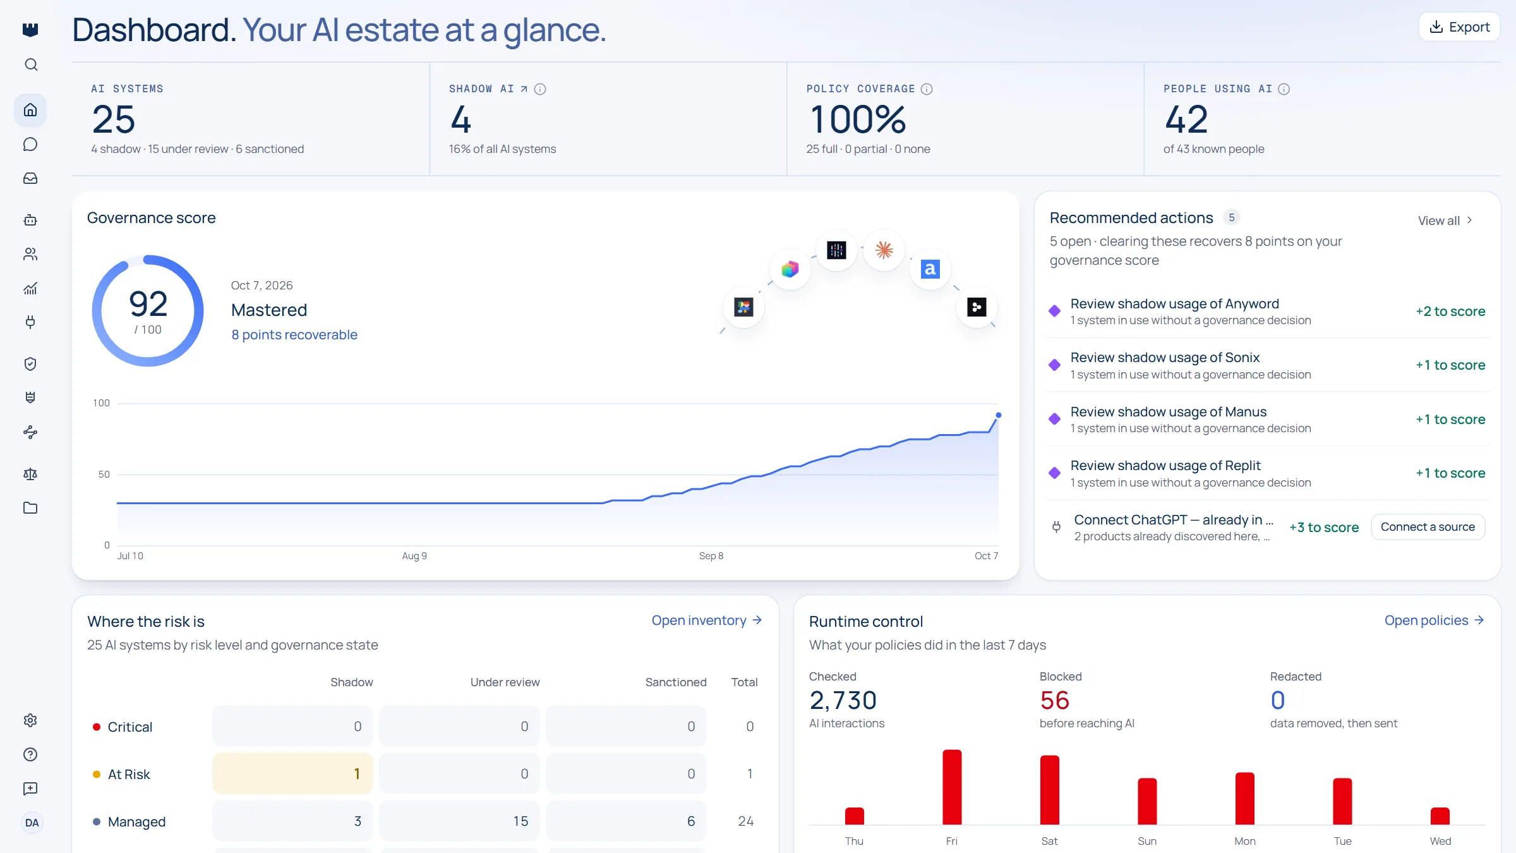1516x853 pixels.
Task: Select the Home dashboard sidebar icon
Action: pyautogui.click(x=30, y=110)
